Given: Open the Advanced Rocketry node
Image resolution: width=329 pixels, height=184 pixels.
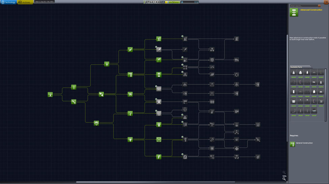Looking at the screenshot, I should click(130, 49).
